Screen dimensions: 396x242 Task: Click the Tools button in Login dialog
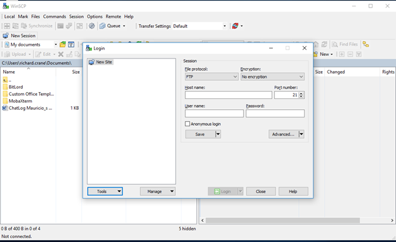tap(105, 191)
